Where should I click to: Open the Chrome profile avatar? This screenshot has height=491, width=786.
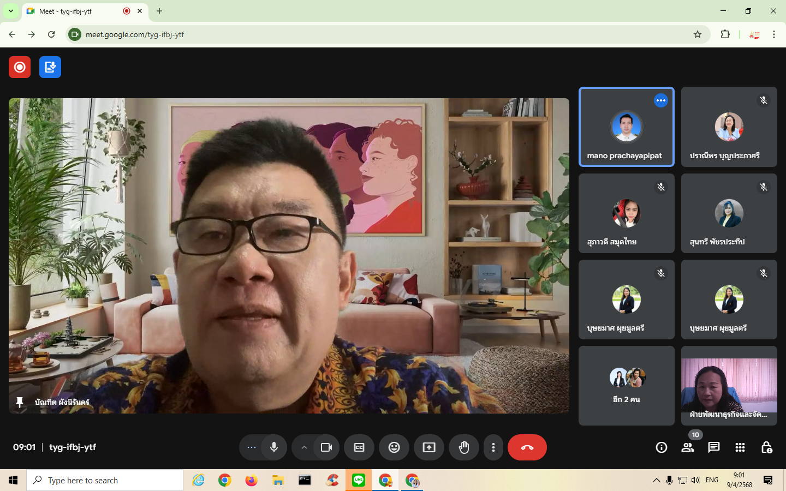point(754,34)
